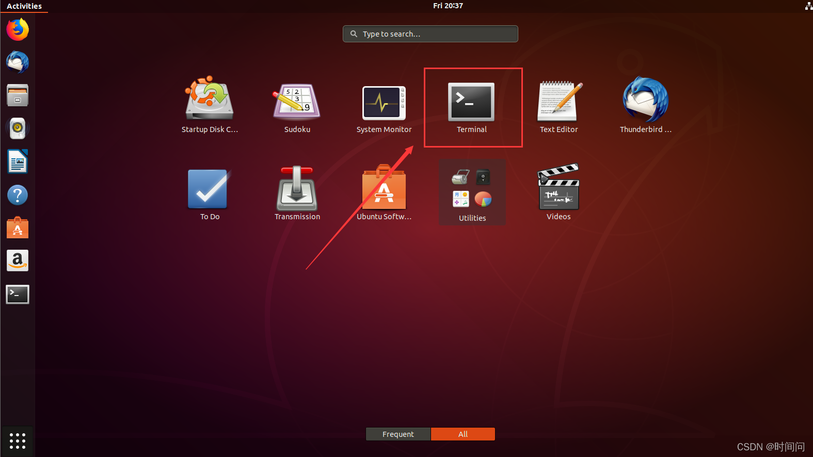
Task: Open Terminal from the dock
Action: (x=18, y=294)
